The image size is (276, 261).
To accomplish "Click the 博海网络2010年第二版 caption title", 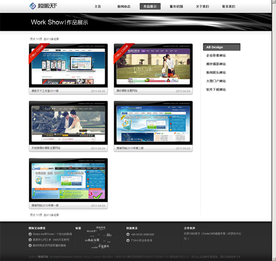I will [x=130, y=148].
